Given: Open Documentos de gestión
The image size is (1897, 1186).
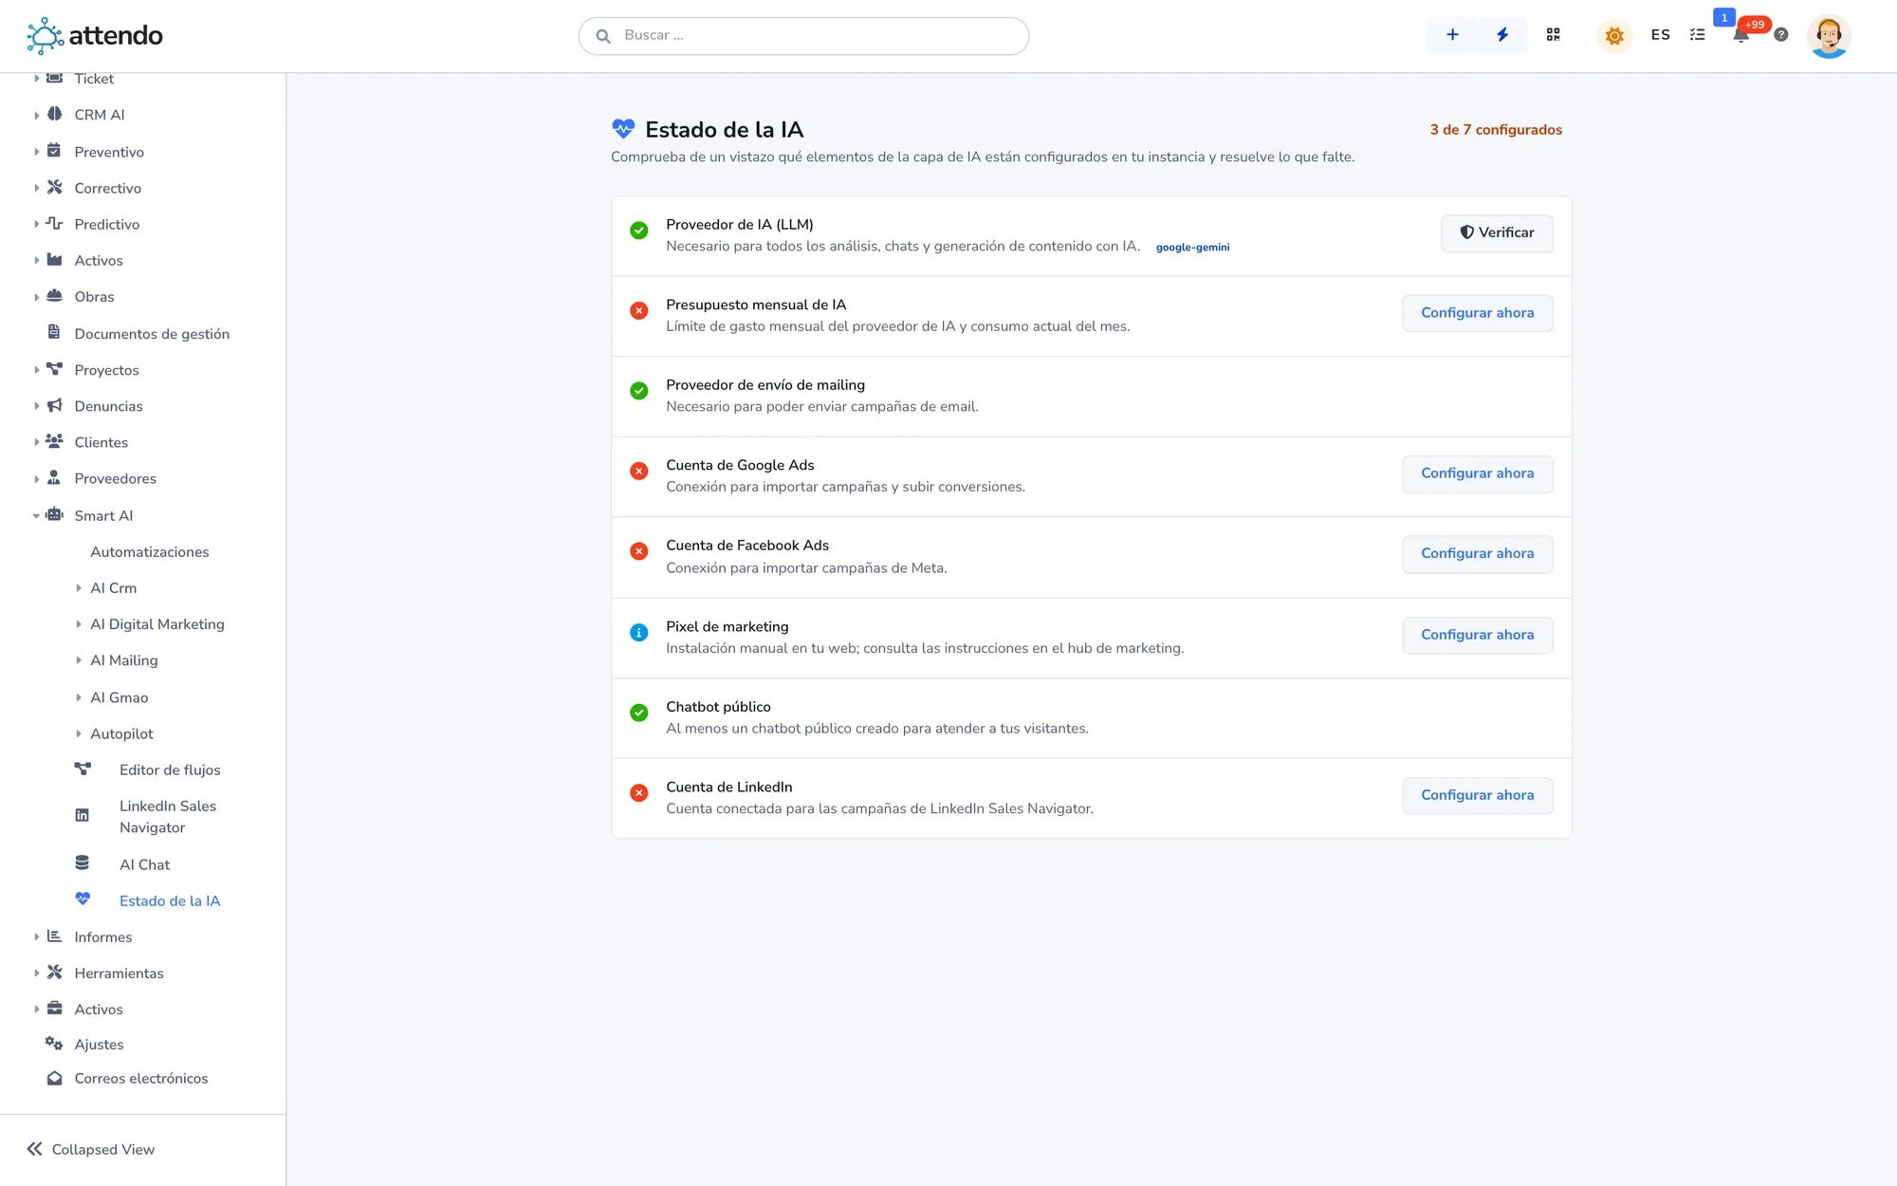Looking at the screenshot, I should [x=152, y=334].
